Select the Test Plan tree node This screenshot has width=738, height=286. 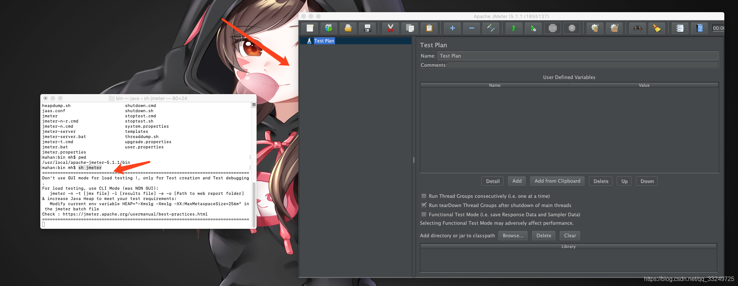coord(324,41)
